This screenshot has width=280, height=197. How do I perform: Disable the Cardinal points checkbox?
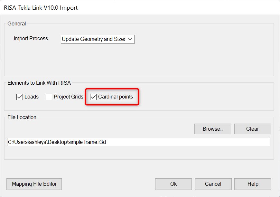pos(93,97)
